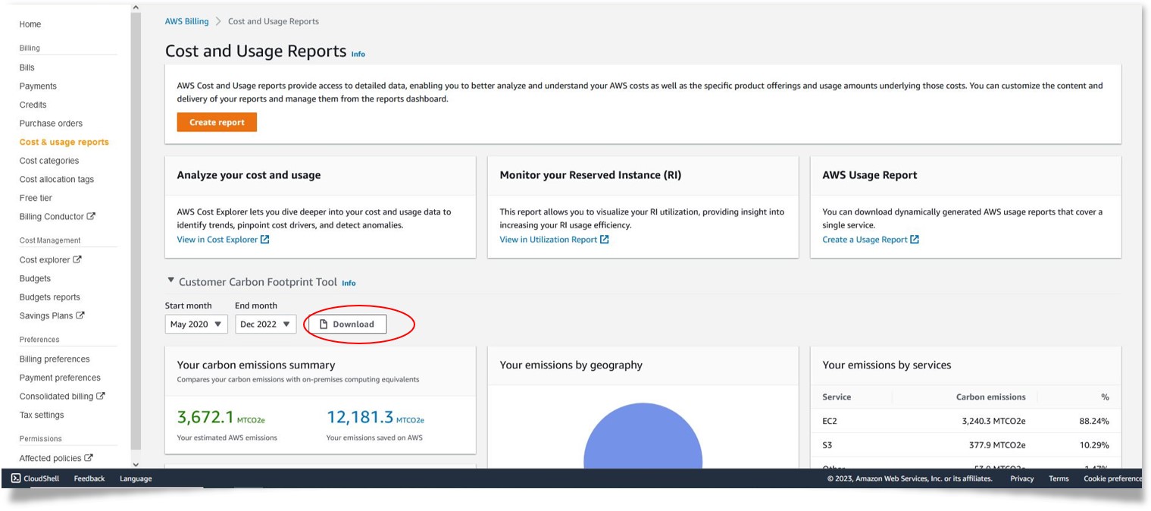Click the Download button

pos(348,324)
